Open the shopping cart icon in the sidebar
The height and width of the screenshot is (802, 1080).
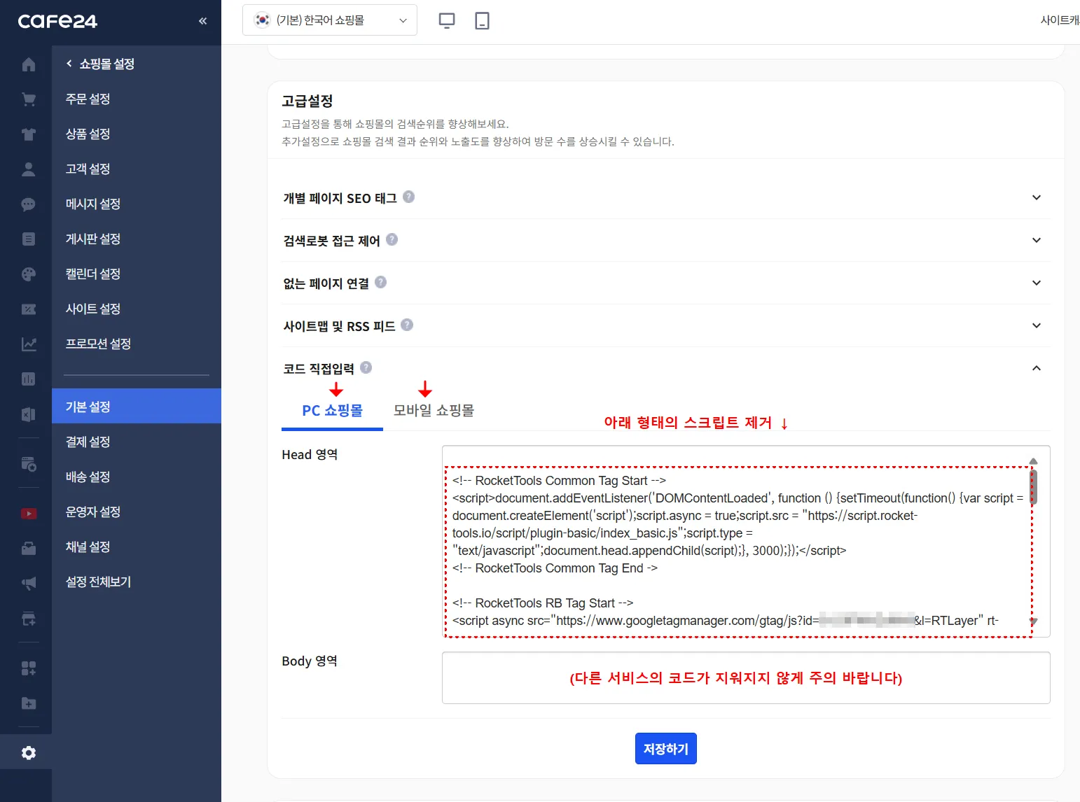pos(29,99)
